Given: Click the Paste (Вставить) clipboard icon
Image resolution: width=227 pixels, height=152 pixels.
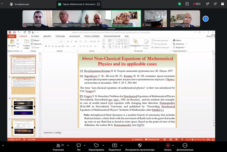Looking at the screenshot, I should pyautogui.click(x=12, y=42).
